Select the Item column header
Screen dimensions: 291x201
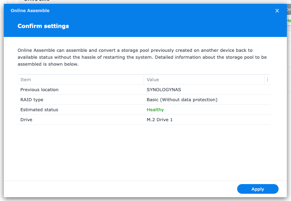click(x=80, y=80)
